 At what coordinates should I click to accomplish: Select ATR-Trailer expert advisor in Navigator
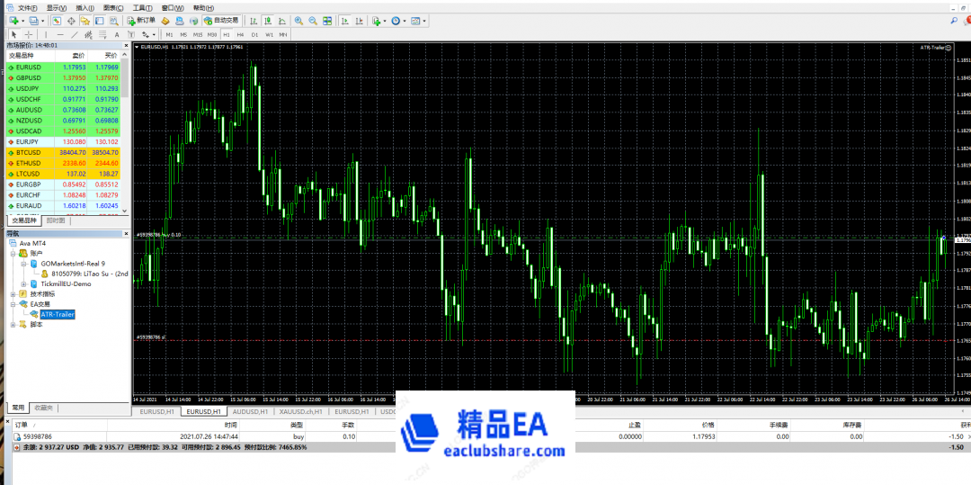coord(58,315)
